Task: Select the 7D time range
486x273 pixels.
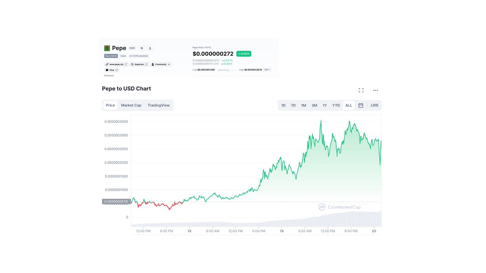Action: 293,105
